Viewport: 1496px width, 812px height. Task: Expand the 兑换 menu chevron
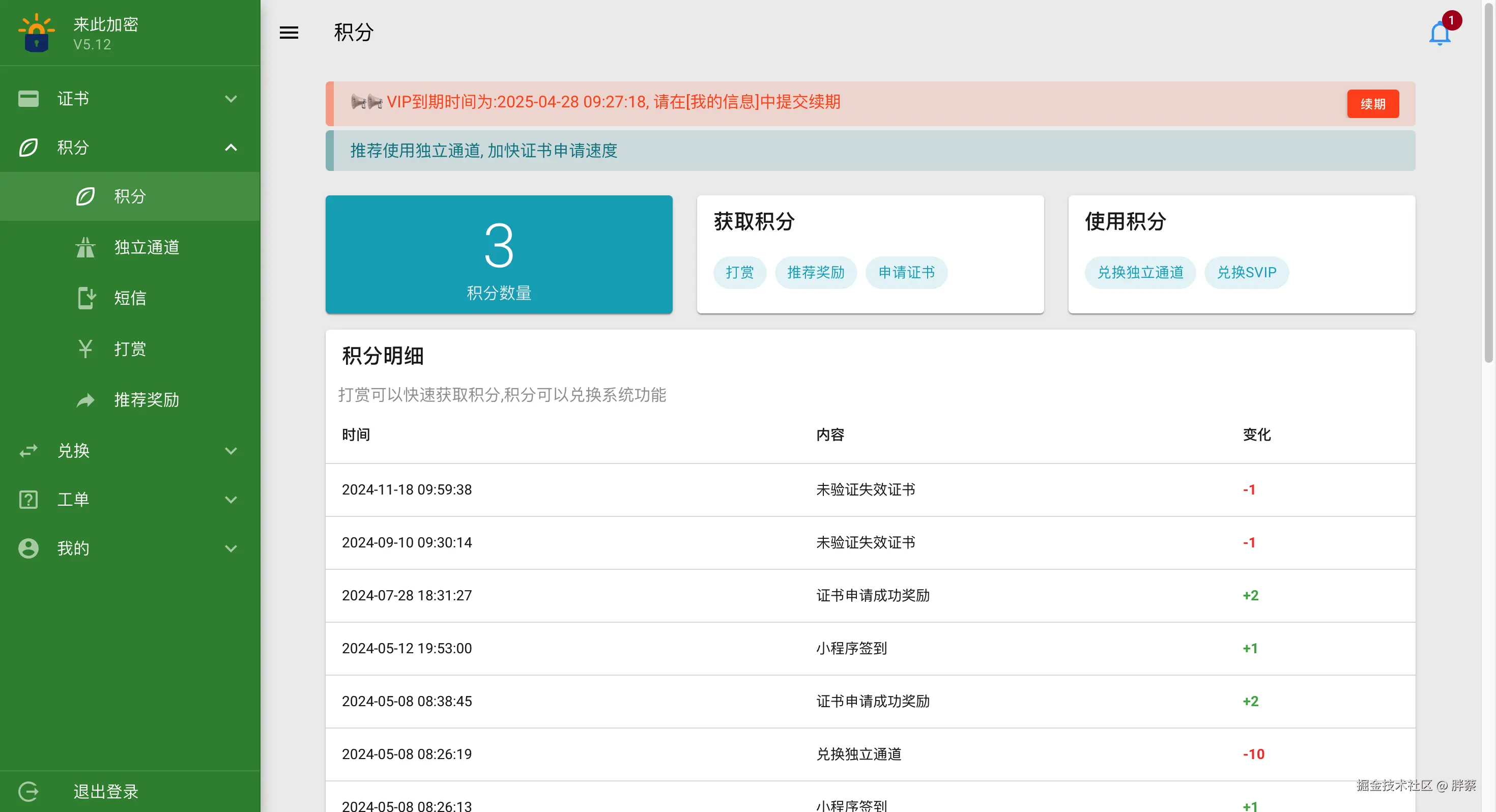click(231, 451)
